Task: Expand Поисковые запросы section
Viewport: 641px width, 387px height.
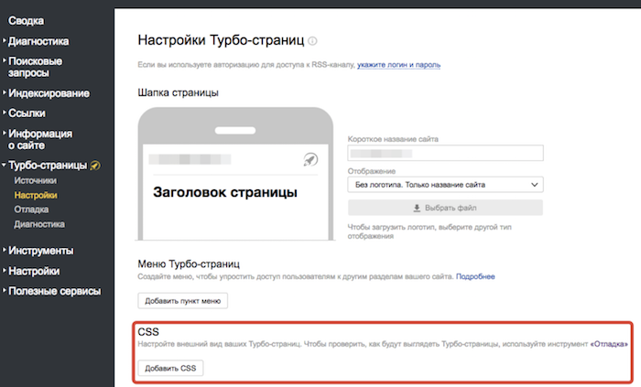Action: tap(35, 67)
